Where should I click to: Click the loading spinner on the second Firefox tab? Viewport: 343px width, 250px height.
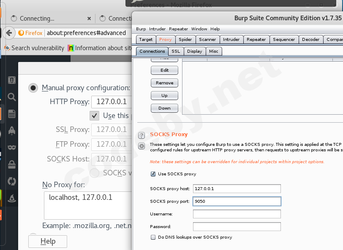(103, 19)
